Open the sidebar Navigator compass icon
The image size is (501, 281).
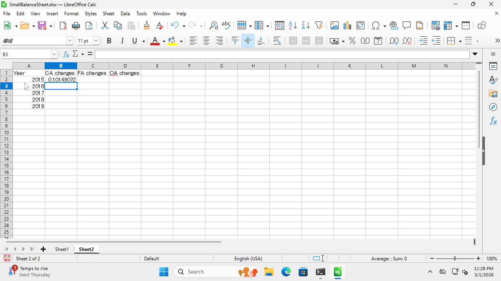[493, 107]
